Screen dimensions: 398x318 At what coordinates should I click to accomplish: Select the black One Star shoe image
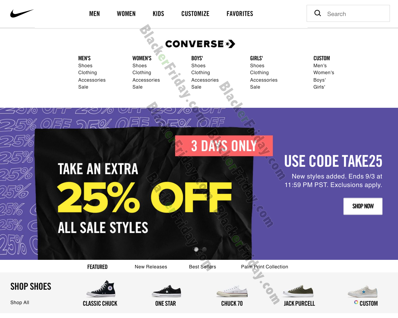pos(166,291)
